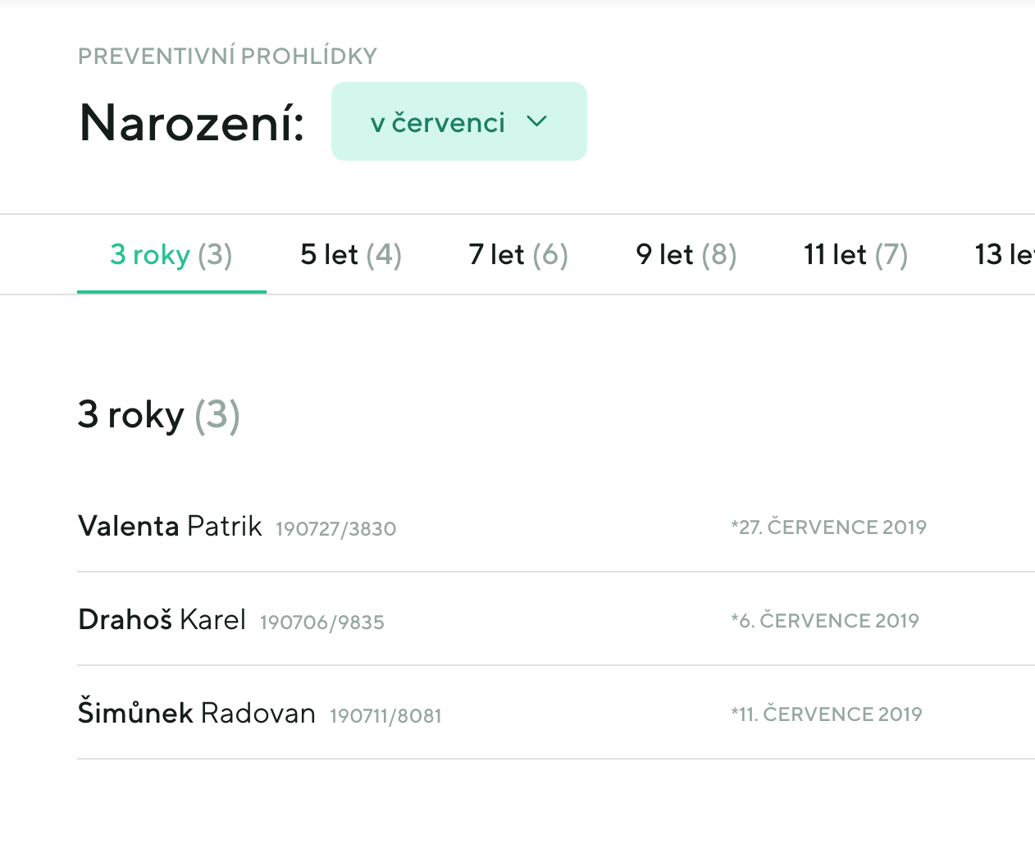Select the "7 let (6)" age tab
The width and height of the screenshot is (1035, 858).
click(518, 254)
